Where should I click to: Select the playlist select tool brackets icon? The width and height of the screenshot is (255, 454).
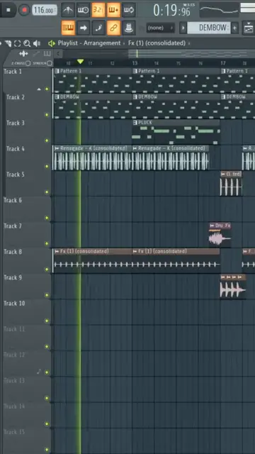[18, 43]
